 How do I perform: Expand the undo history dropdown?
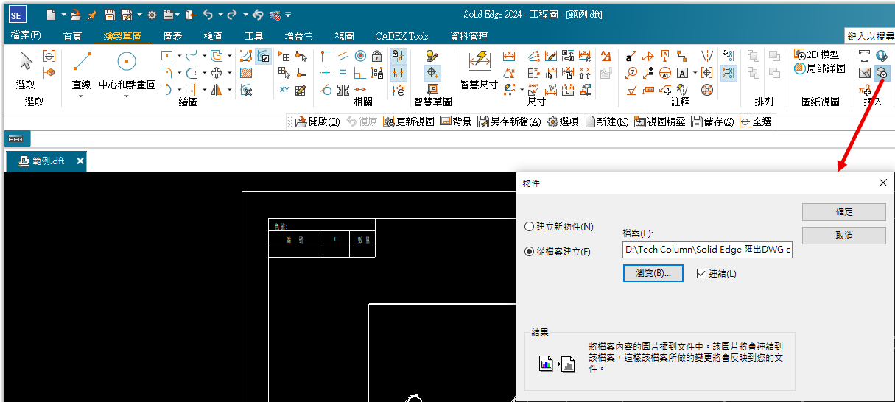pos(220,14)
